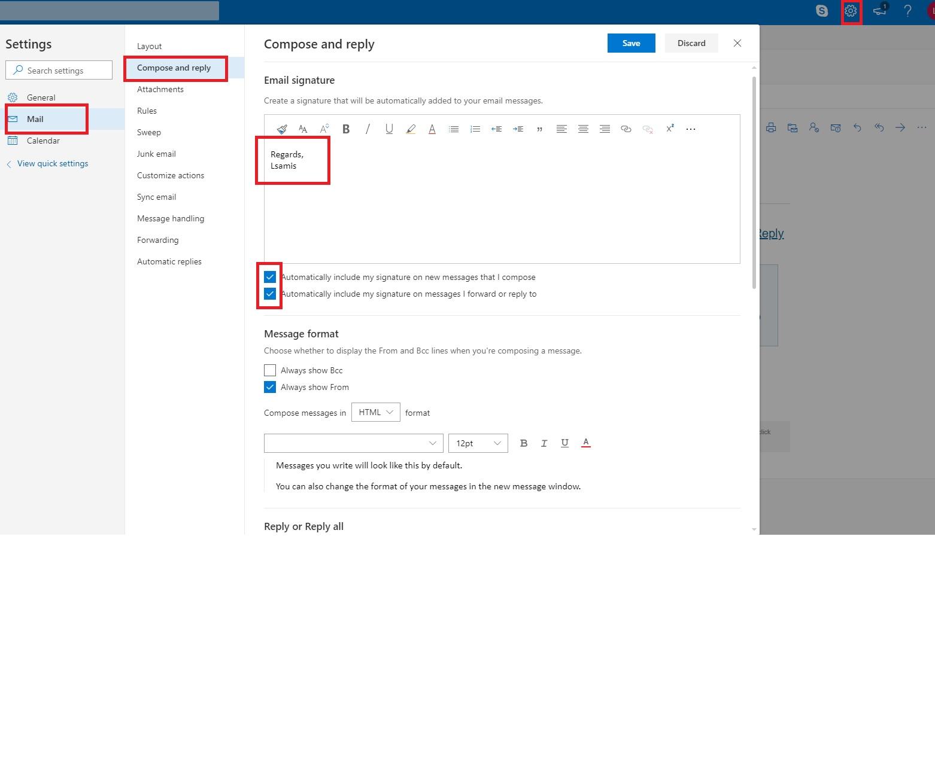
Task: Toggle Bold for default message font
Action: pos(524,443)
